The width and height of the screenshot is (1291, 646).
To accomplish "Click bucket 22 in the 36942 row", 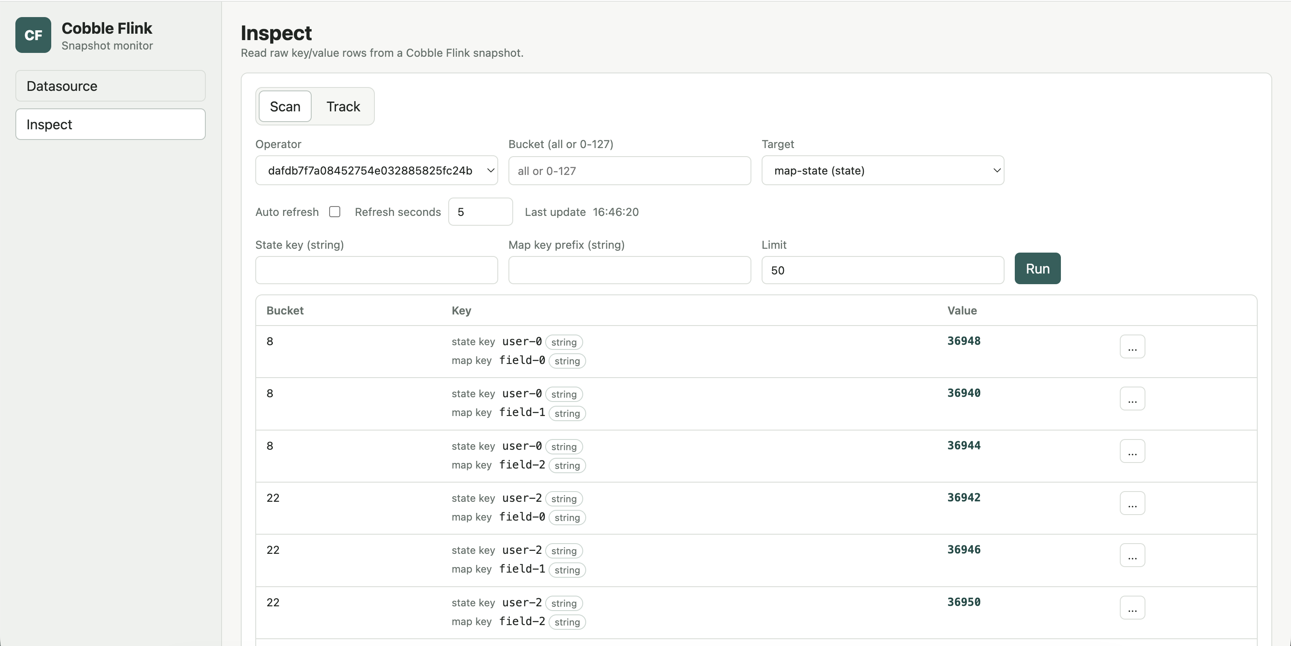I will pyautogui.click(x=273, y=498).
